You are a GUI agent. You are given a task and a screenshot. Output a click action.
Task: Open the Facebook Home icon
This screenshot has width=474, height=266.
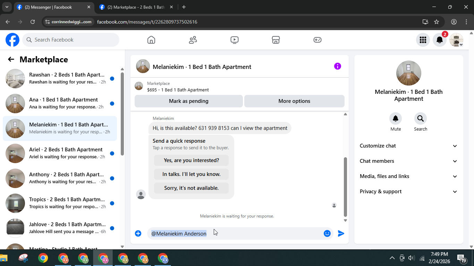click(x=151, y=40)
